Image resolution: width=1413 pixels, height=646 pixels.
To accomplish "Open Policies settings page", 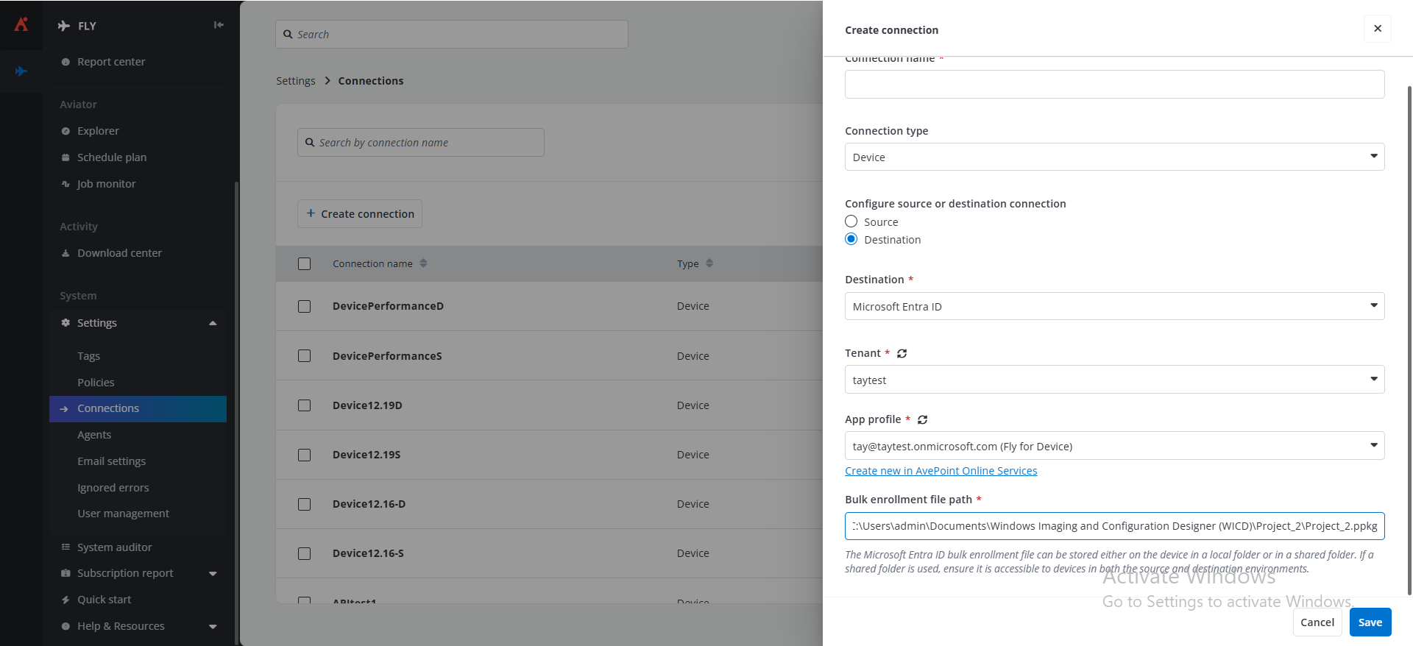I will [96, 383].
